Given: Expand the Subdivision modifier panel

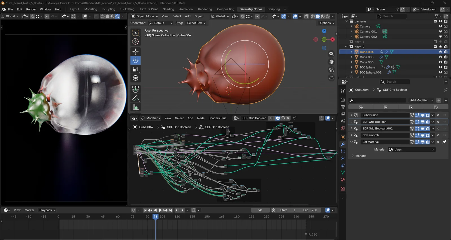Looking at the screenshot, I should point(351,115).
